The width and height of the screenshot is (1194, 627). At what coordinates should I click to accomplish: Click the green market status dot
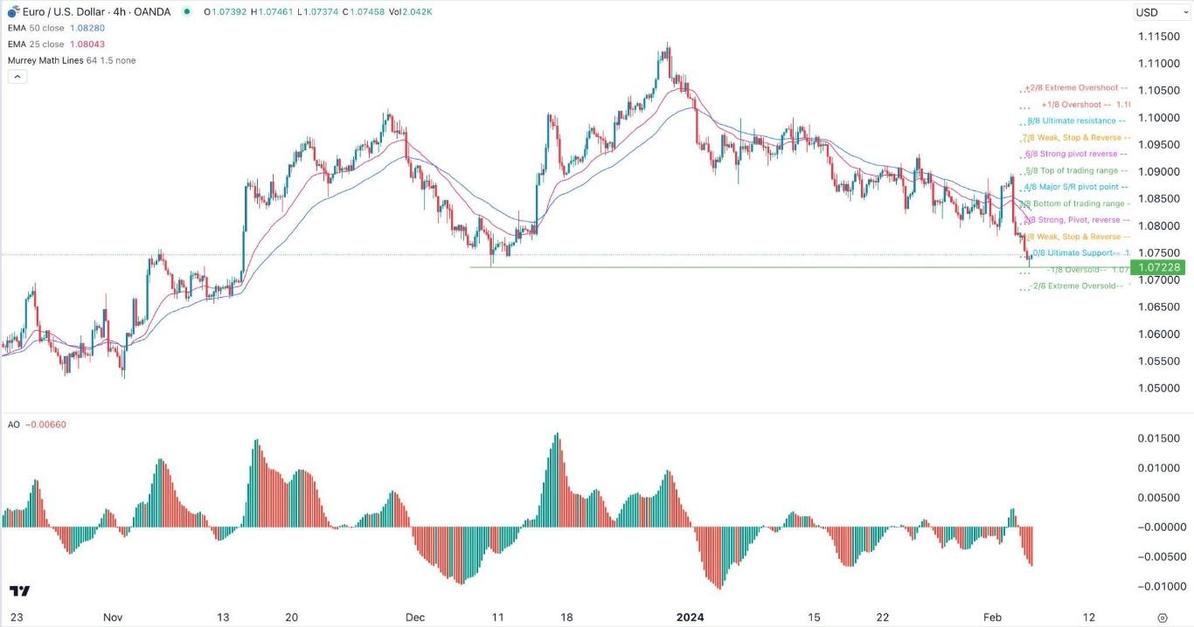tap(187, 12)
